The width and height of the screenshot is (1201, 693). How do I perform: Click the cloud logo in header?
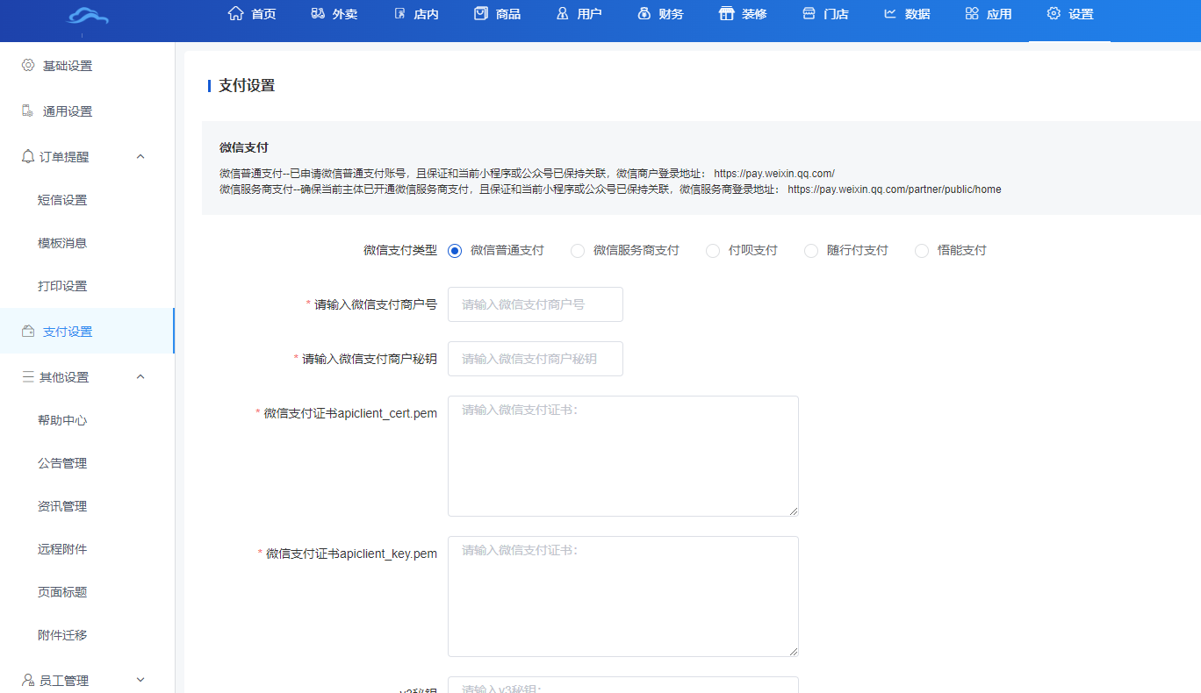point(88,16)
